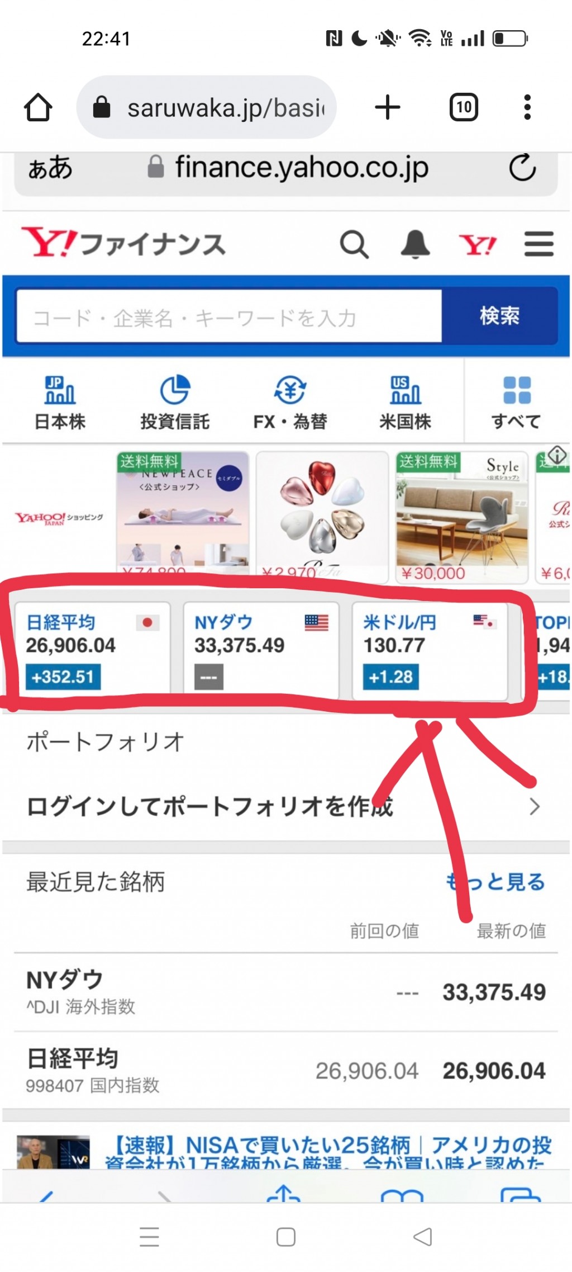Viewport: 572px width, 1272px height.
Task: Tap the reload icon in the inner address bar
Action: pyautogui.click(x=522, y=167)
